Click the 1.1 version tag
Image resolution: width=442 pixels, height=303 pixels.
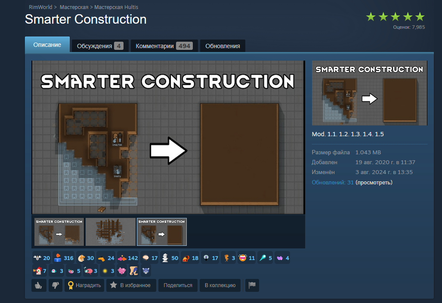point(331,134)
